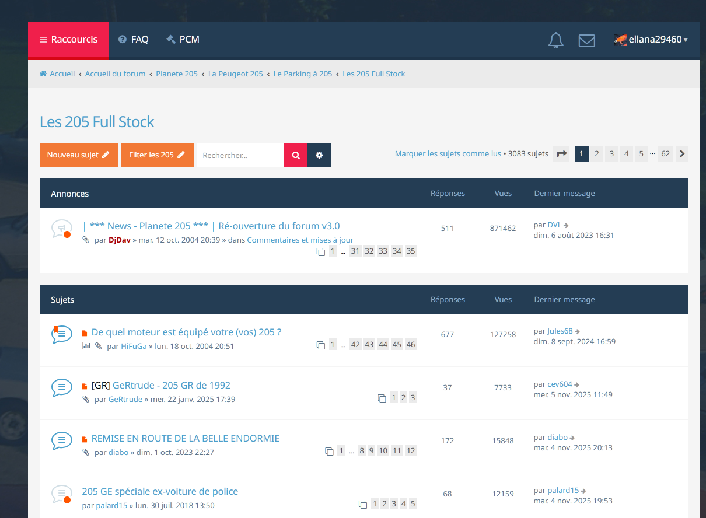Open Le Parking à 205 breadcrumb
Viewport: 706px width, 518px height.
click(302, 74)
